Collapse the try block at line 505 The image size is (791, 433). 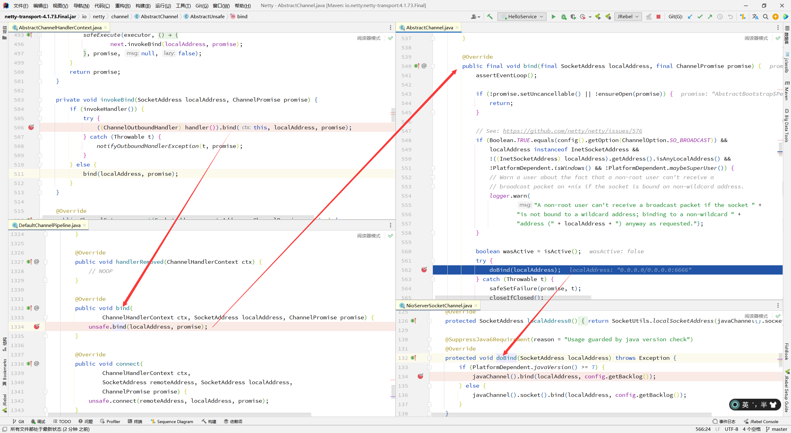pyautogui.click(x=40, y=118)
